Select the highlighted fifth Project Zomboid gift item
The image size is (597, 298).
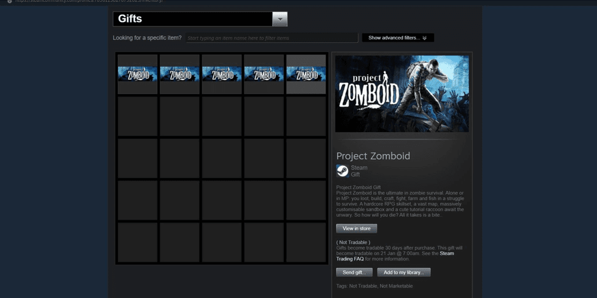pyautogui.click(x=306, y=74)
